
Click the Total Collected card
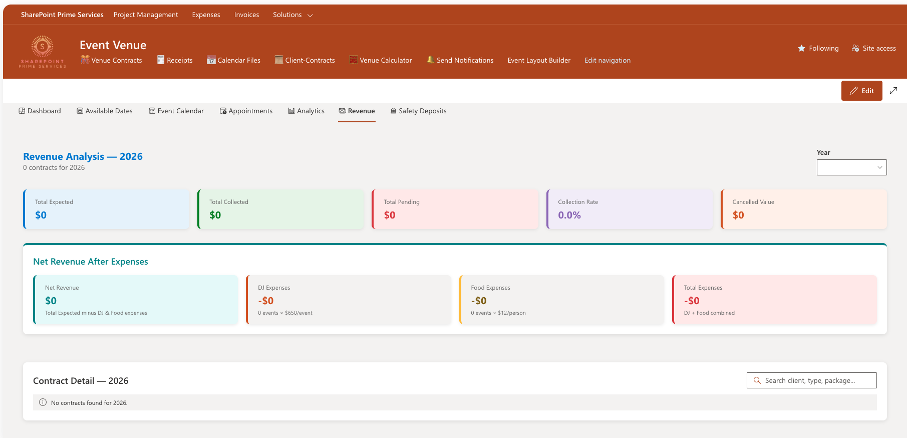pos(280,209)
